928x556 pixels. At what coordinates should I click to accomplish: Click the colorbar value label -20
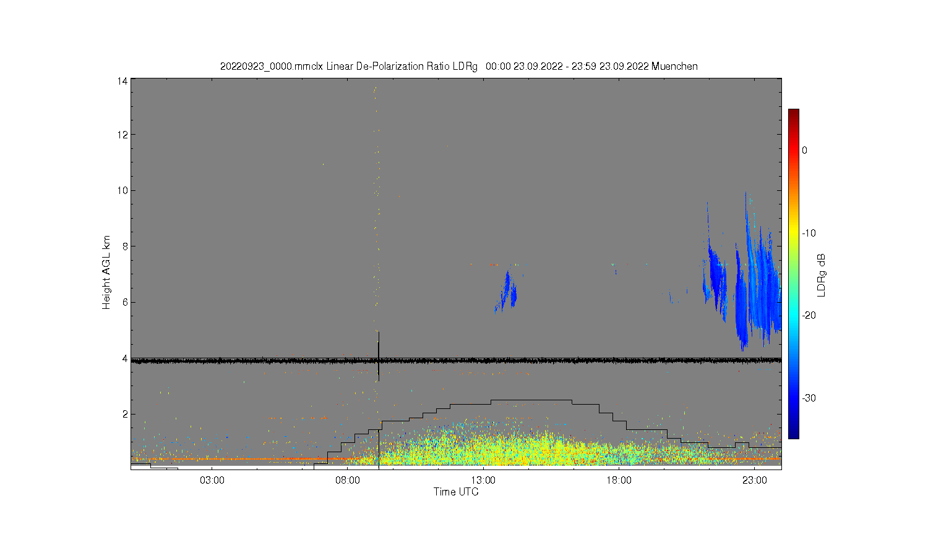pos(809,315)
